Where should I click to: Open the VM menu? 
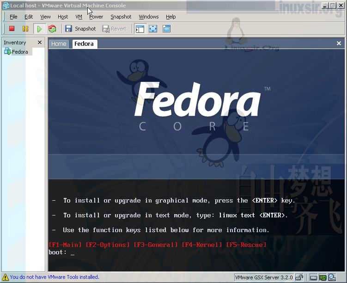point(79,17)
